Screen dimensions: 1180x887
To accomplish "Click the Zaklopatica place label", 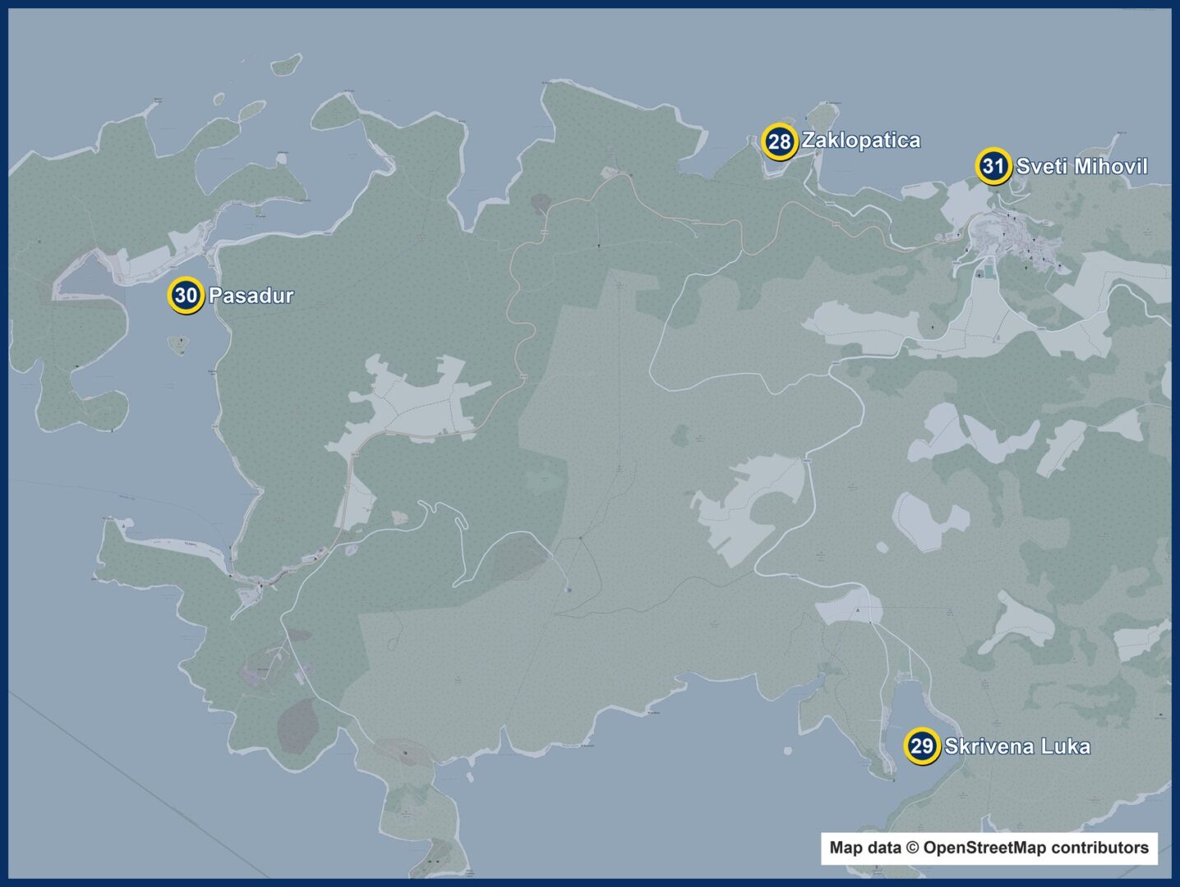I will (x=861, y=140).
